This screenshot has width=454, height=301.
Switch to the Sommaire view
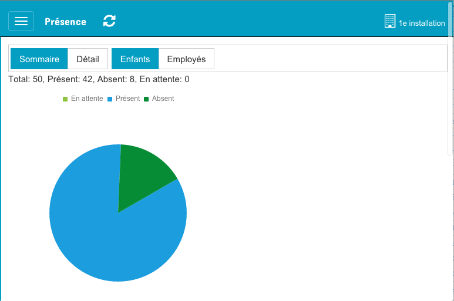39,59
